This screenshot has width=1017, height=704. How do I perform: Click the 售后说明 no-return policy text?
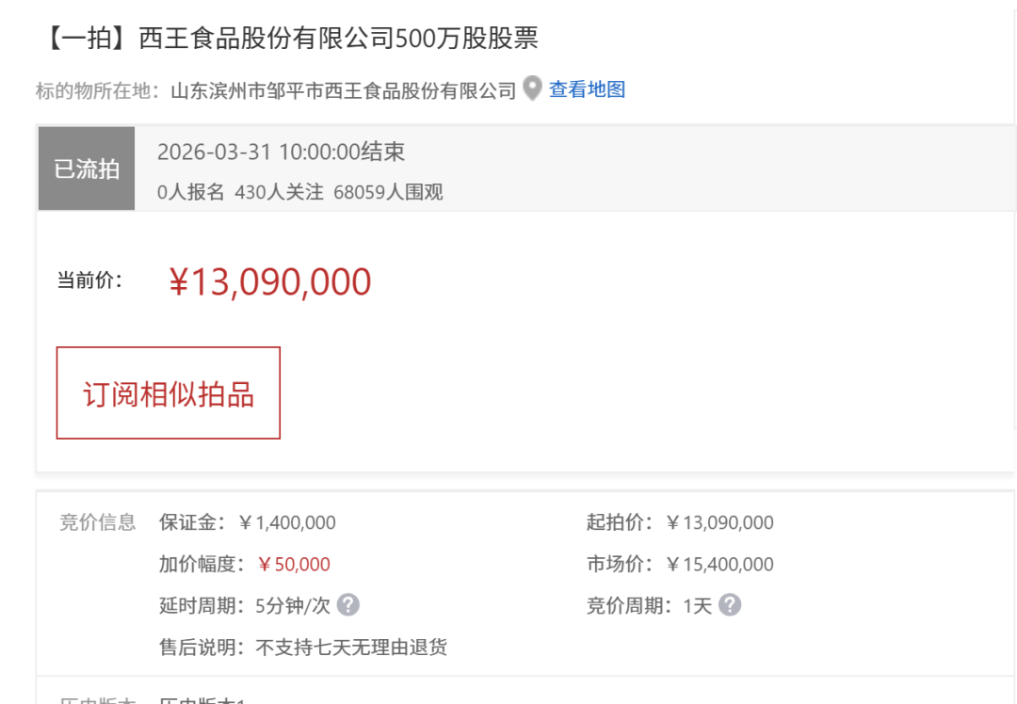coord(351,648)
